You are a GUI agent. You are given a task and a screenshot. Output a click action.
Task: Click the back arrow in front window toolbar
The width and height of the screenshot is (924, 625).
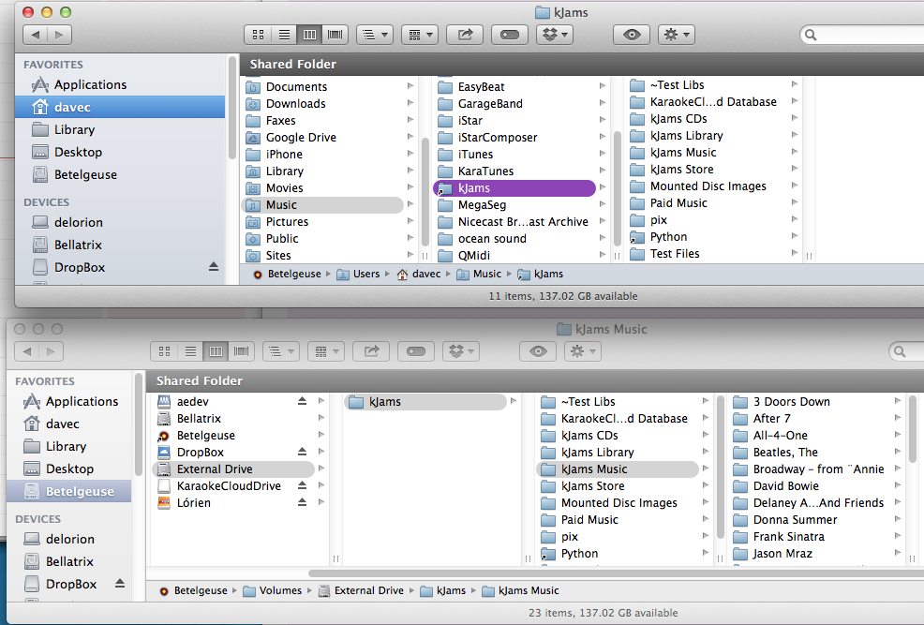coord(37,35)
